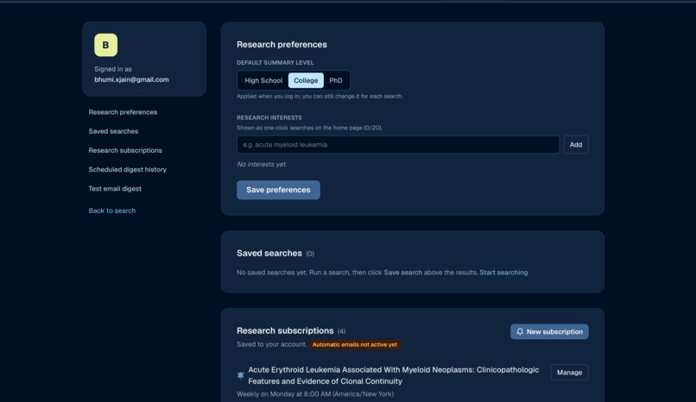Select High School summary level
The image size is (696, 402).
pyautogui.click(x=263, y=80)
